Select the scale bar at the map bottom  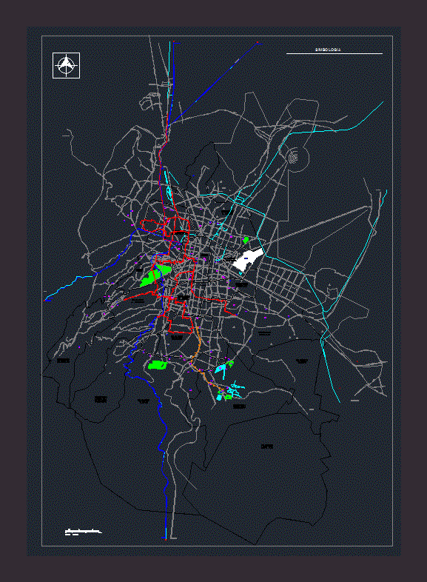(x=83, y=532)
